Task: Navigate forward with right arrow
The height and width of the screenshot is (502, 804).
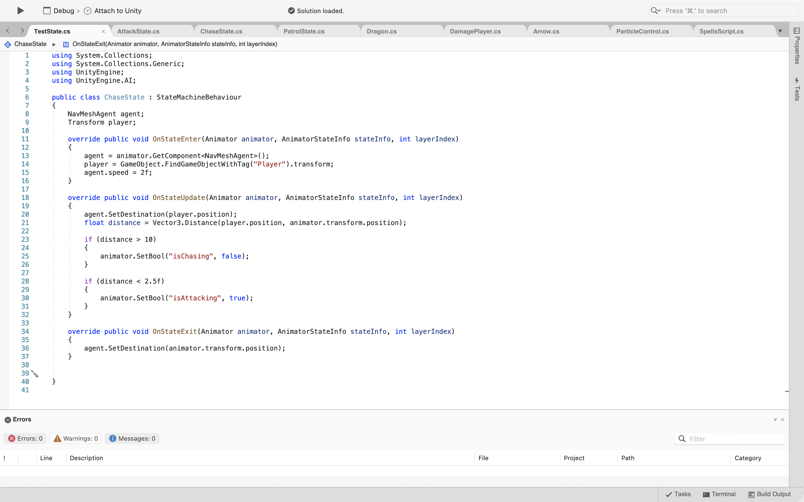Action: point(22,31)
